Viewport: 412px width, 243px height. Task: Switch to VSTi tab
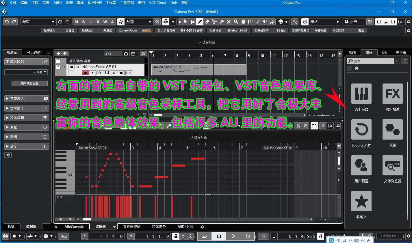click(x=352, y=52)
